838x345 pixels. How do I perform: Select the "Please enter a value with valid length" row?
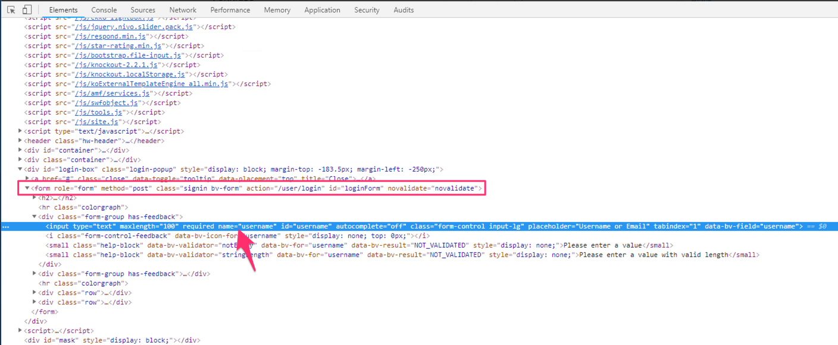tap(402, 255)
